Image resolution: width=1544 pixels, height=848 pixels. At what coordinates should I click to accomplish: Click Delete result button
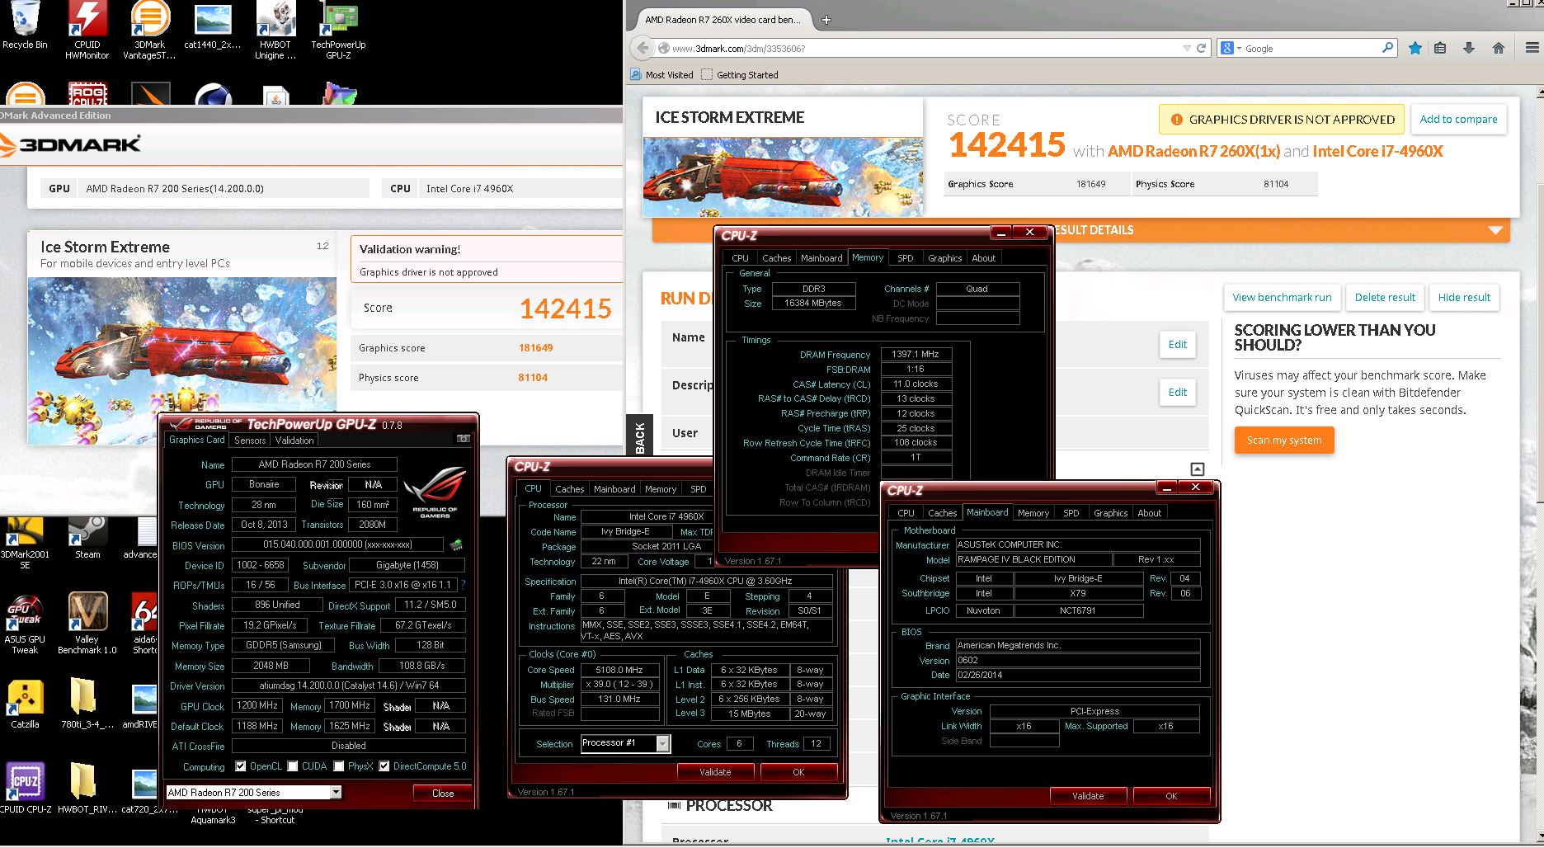(1385, 298)
